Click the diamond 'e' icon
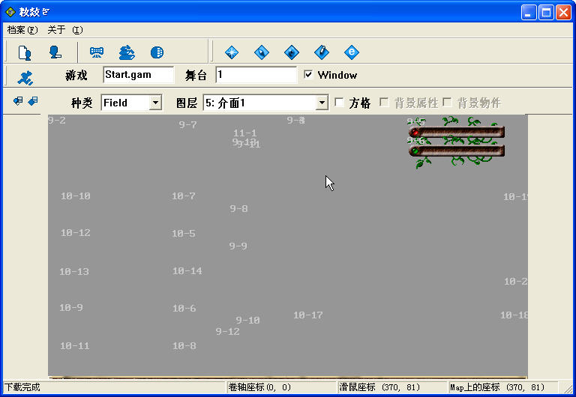The height and width of the screenshot is (397, 576). (x=352, y=52)
